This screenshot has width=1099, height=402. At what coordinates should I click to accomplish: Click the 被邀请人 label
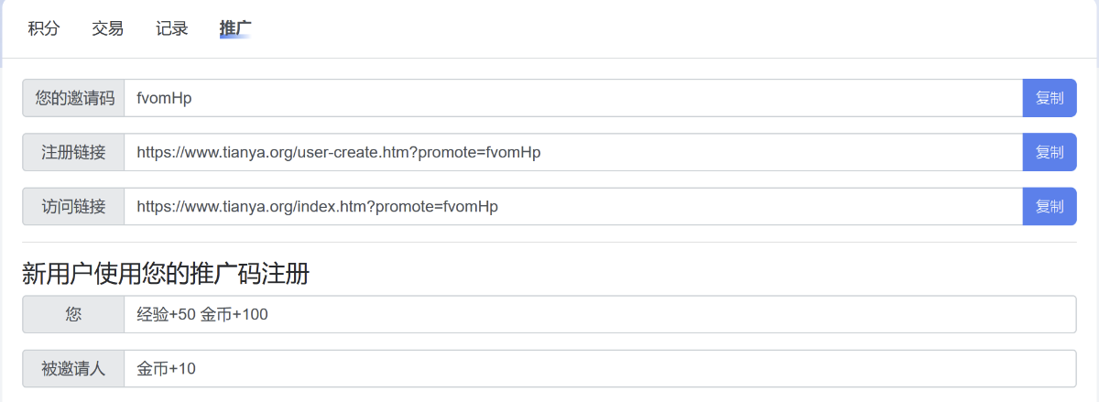click(73, 369)
